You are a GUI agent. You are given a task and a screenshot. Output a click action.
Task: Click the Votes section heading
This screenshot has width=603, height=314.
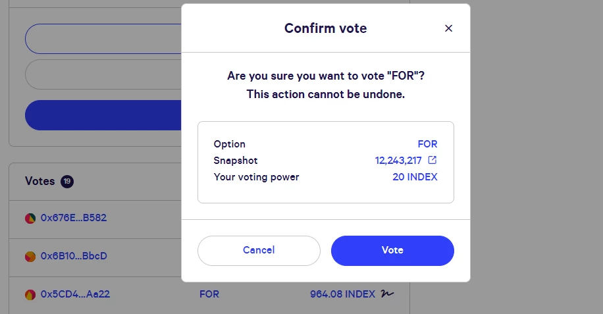point(39,181)
